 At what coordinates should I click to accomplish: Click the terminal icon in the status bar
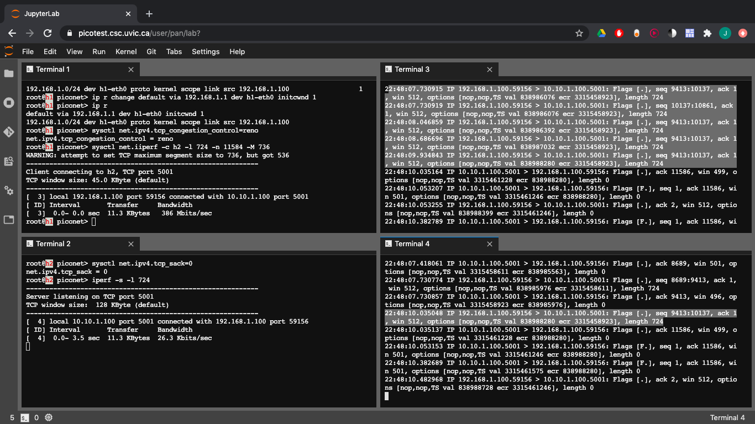click(24, 418)
